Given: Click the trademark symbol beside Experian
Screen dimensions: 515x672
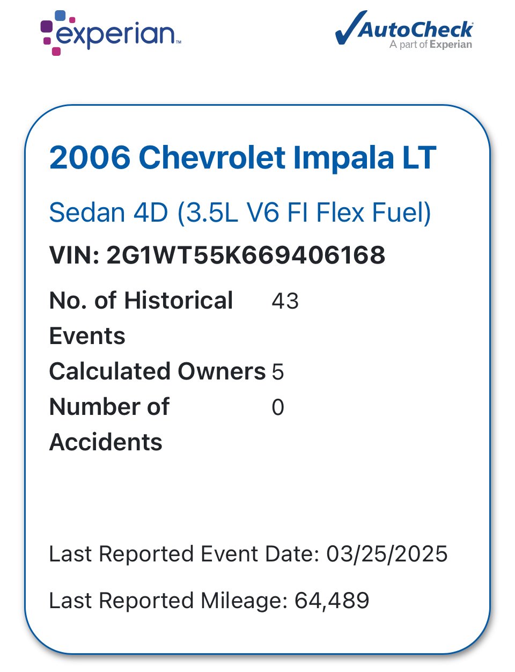Looking at the screenshot, I should click(179, 42).
